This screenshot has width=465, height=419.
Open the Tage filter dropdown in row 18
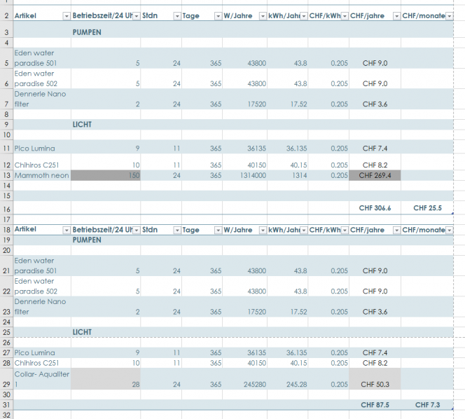218,231
